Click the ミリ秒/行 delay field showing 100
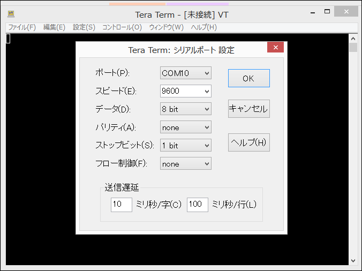This screenshot has width=362, height=271. coord(198,205)
